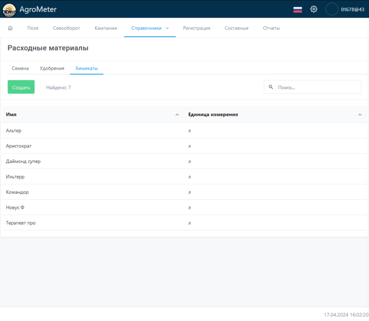Click the user avatar circle
The width and height of the screenshot is (369, 321).
pyautogui.click(x=332, y=9)
